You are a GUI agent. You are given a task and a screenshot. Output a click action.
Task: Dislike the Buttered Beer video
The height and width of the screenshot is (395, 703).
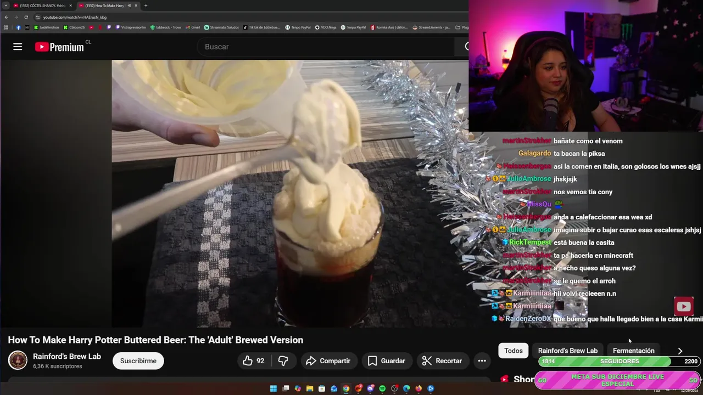(x=283, y=360)
